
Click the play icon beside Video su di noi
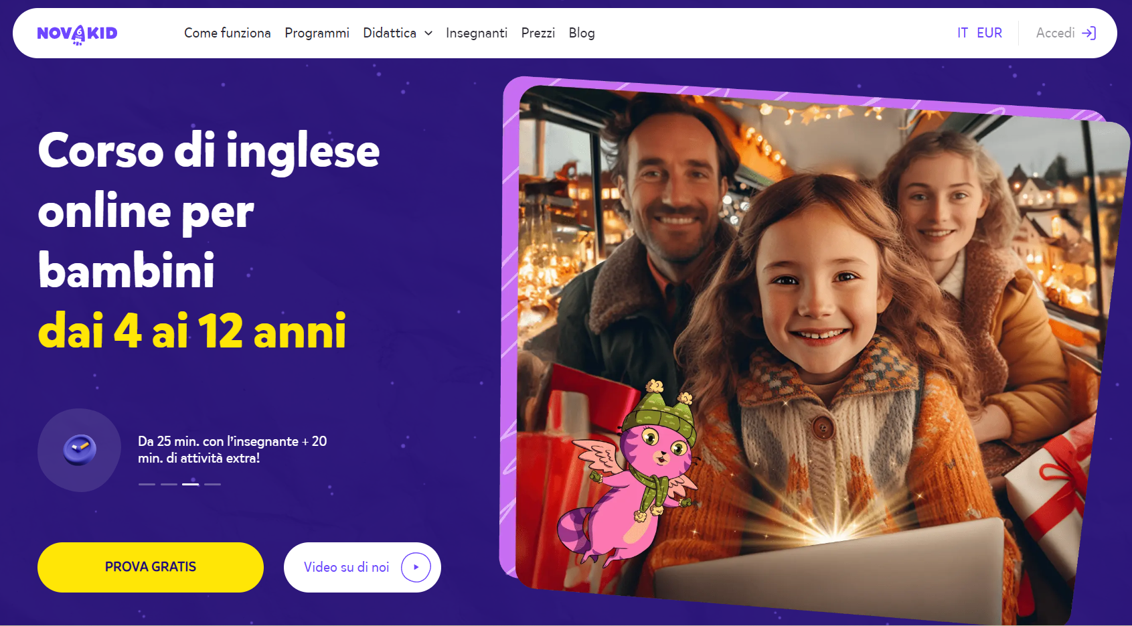pyautogui.click(x=416, y=567)
